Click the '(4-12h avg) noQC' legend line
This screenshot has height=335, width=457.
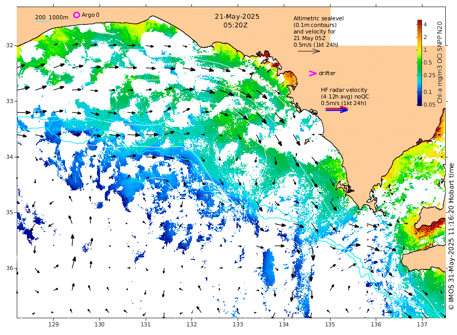pos(345,97)
